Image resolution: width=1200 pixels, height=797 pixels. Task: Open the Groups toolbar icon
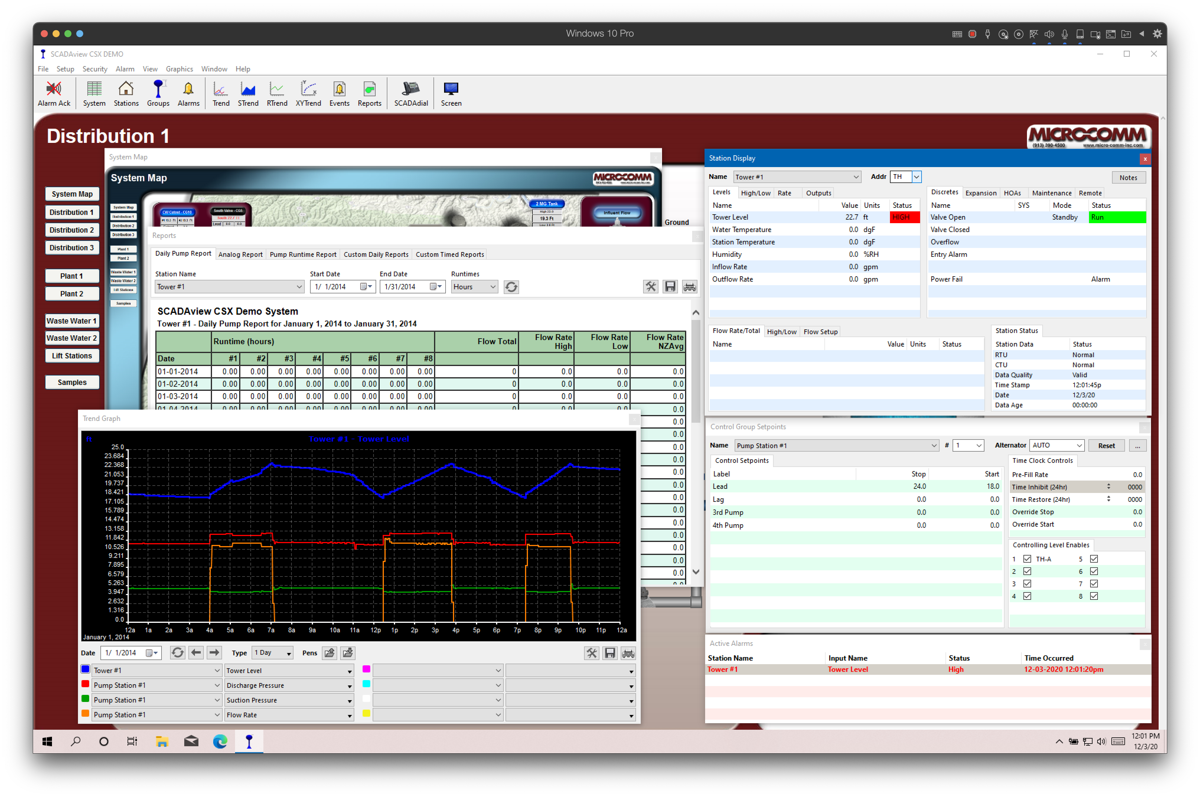click(x=158, y=94)
